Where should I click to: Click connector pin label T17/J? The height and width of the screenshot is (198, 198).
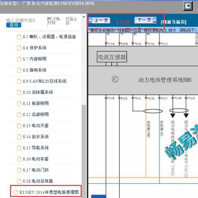(164, 44)
